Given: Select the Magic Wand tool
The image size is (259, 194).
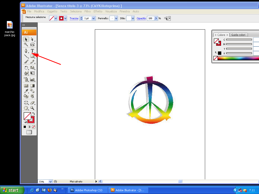Looking at the screenshot, I should coord(26,44).
